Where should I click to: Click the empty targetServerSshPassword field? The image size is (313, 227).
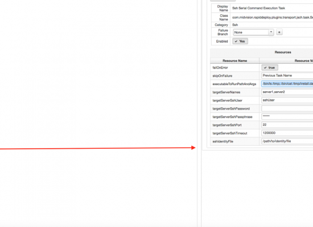287,108
